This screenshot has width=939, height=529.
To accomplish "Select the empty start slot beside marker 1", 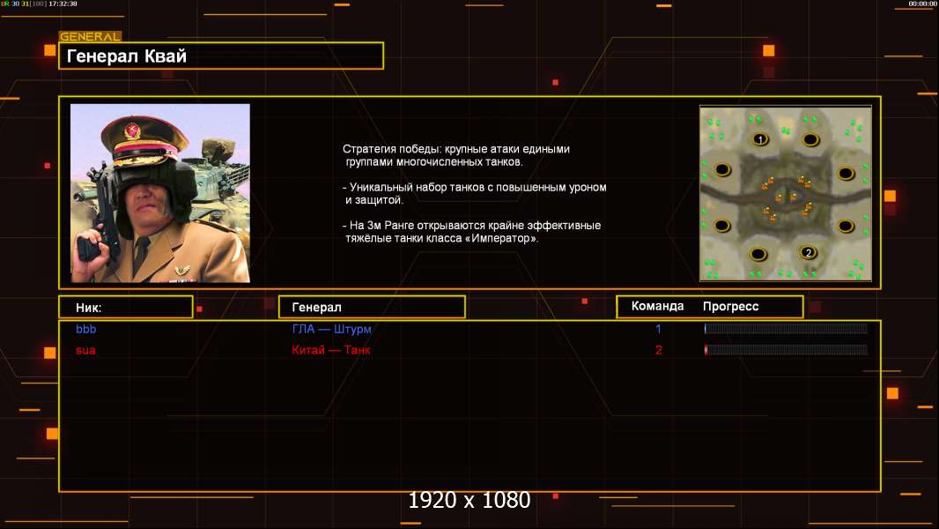I will [811, 140].
